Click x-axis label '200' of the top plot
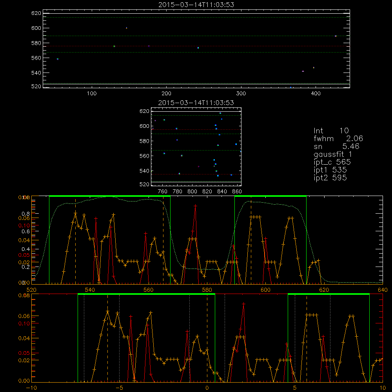392x392 pixels. tap(166, 94)
